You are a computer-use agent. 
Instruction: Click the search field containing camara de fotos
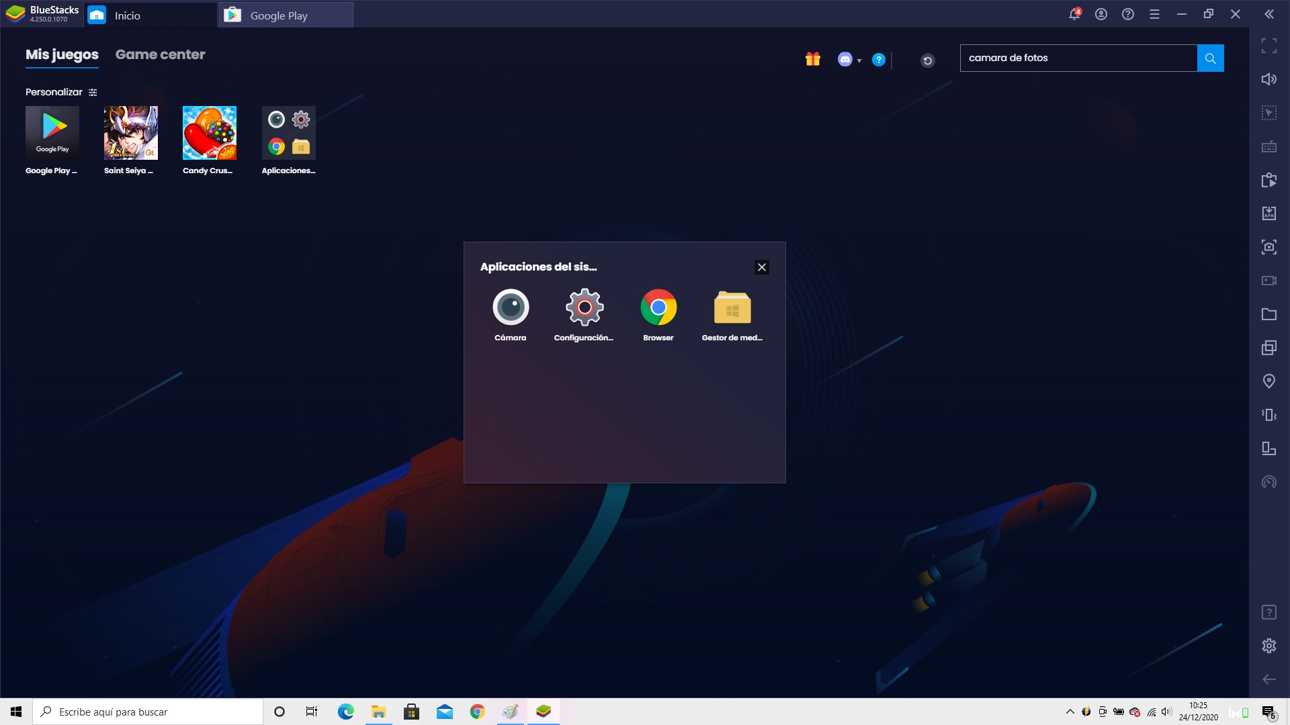point(1078,58)
